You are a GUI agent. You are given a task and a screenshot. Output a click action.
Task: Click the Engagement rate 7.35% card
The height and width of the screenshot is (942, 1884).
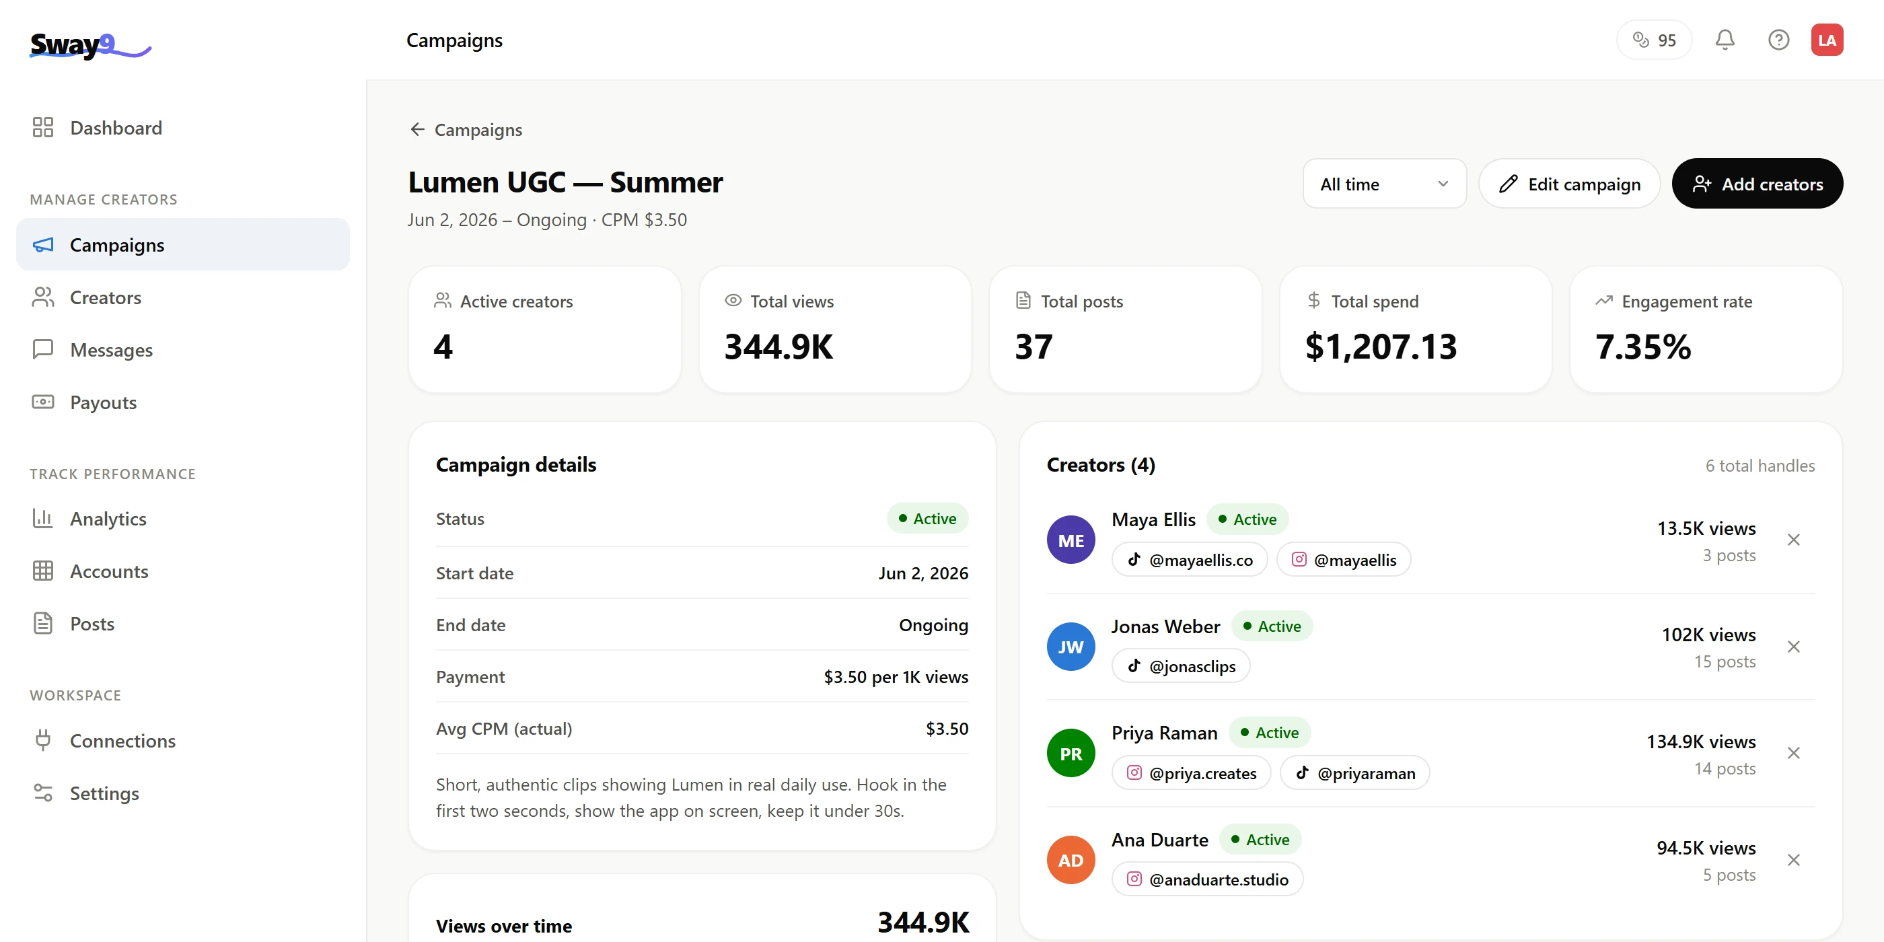click(1706, 329)
